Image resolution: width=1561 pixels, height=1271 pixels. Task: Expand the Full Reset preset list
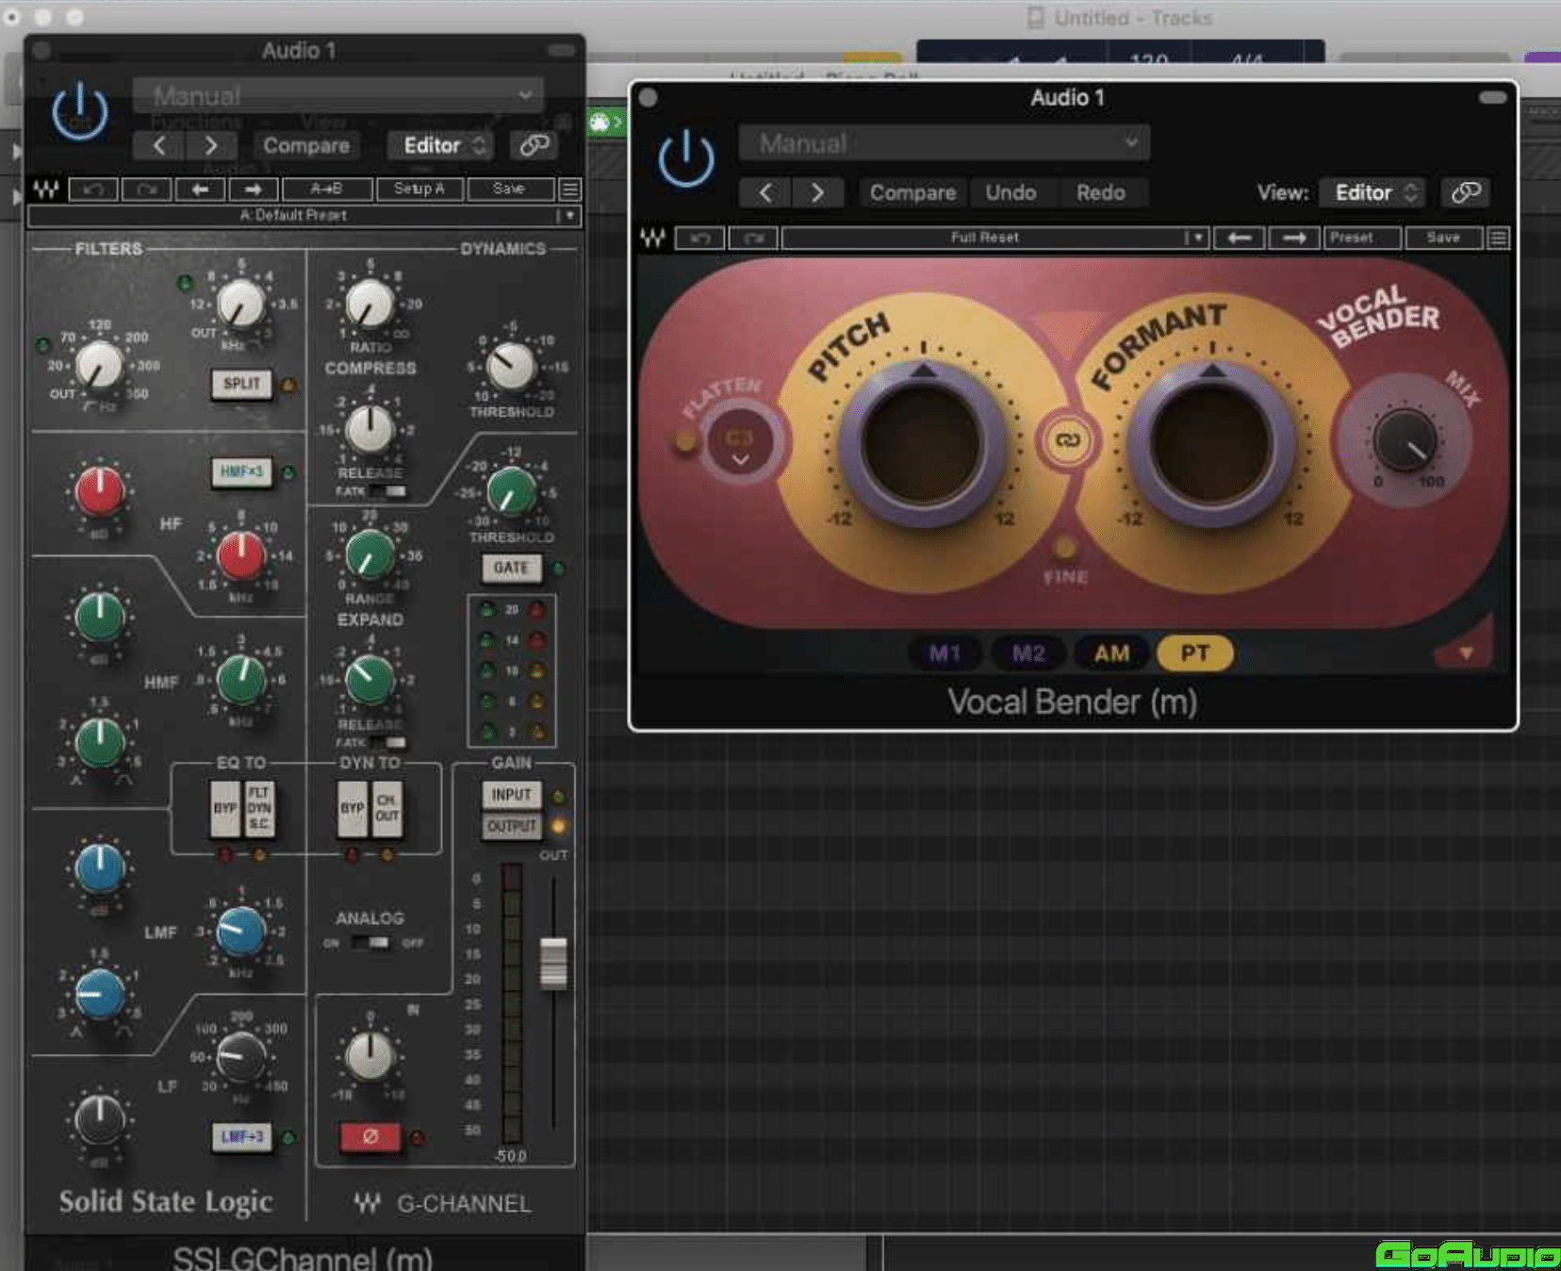coord(1196,238)
